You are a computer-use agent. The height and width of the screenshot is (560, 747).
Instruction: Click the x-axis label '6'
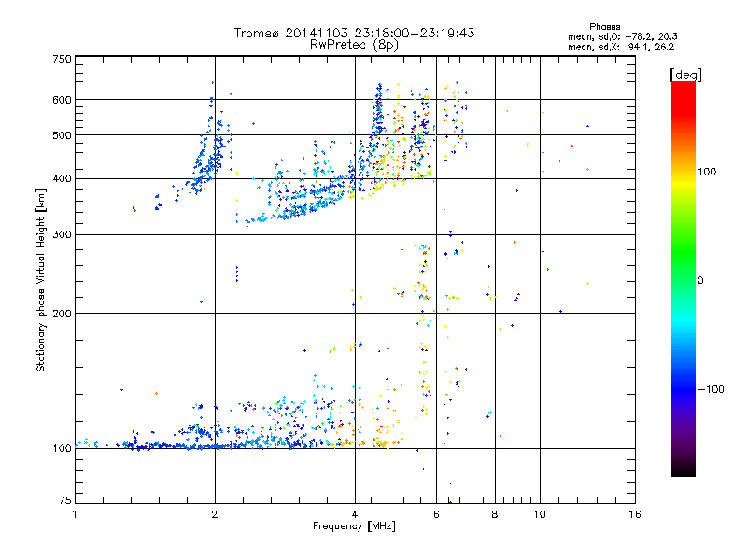436,514
